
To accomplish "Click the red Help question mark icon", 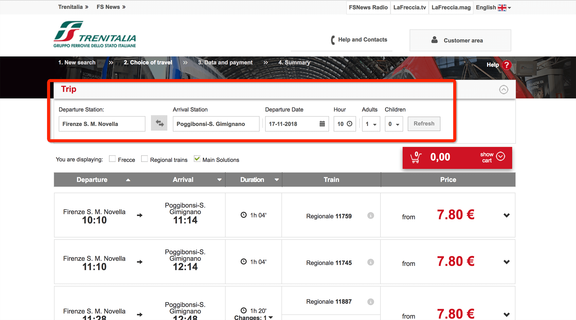I will 506,65.
